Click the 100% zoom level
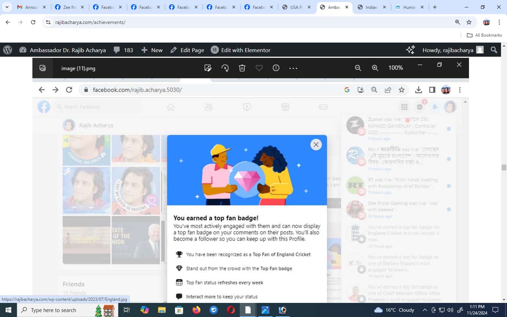 (395, 68)
